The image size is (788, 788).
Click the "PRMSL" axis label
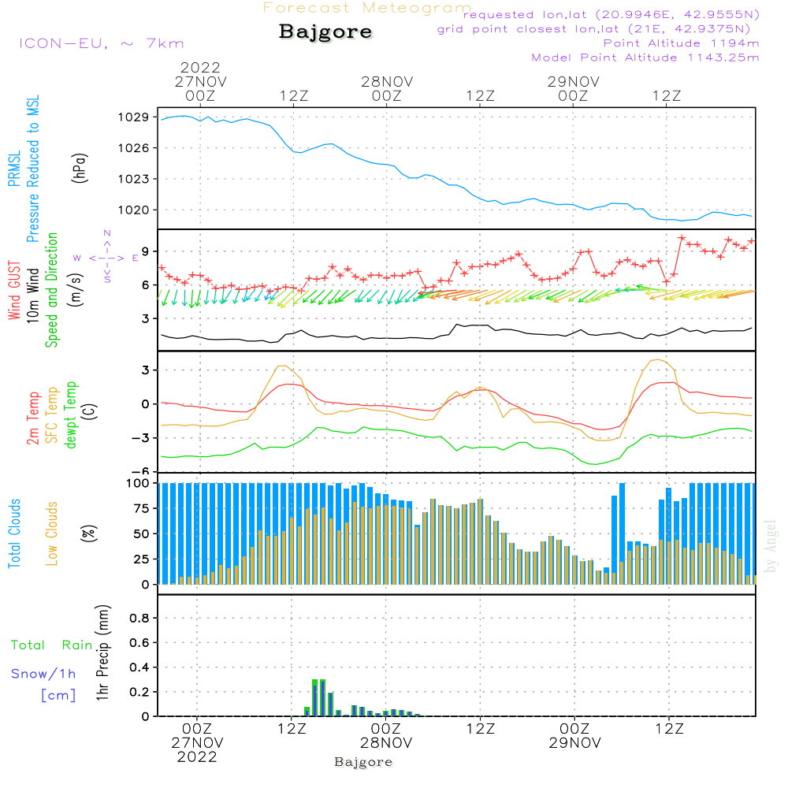pos(14,169)
